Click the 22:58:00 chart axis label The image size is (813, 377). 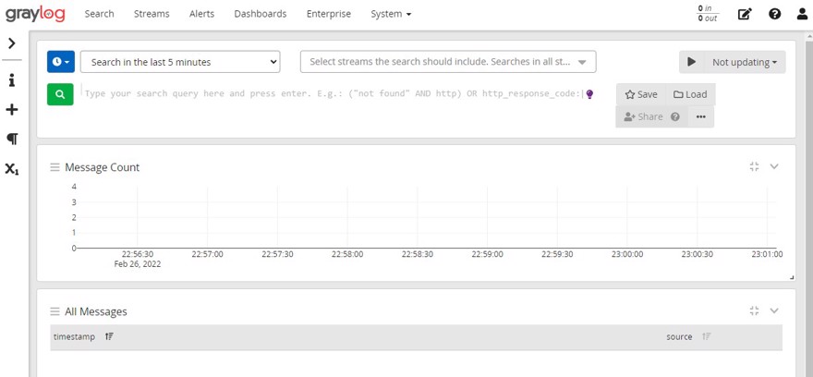coord(347,254)
